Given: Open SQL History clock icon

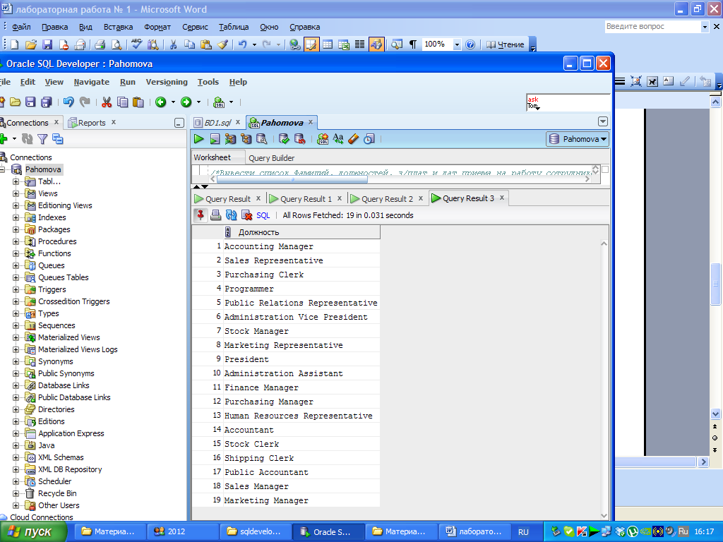Looking at the screenshot, I should point(369,139).
